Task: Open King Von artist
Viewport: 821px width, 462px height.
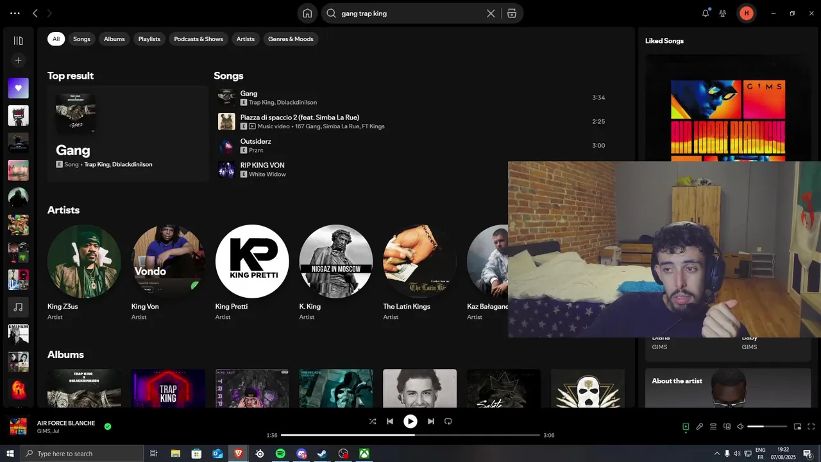Action: tap(168, 272)
